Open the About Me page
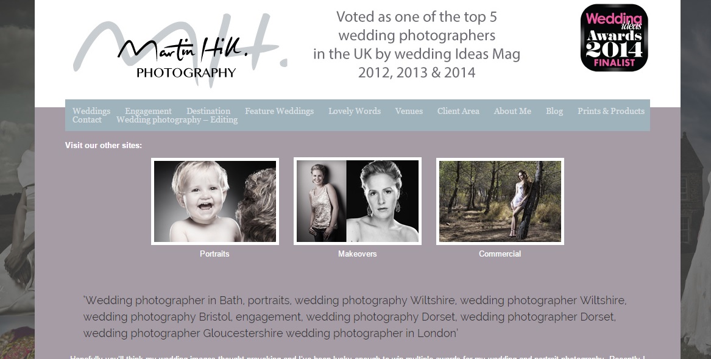Screen dimensions: 711x359 512,111
